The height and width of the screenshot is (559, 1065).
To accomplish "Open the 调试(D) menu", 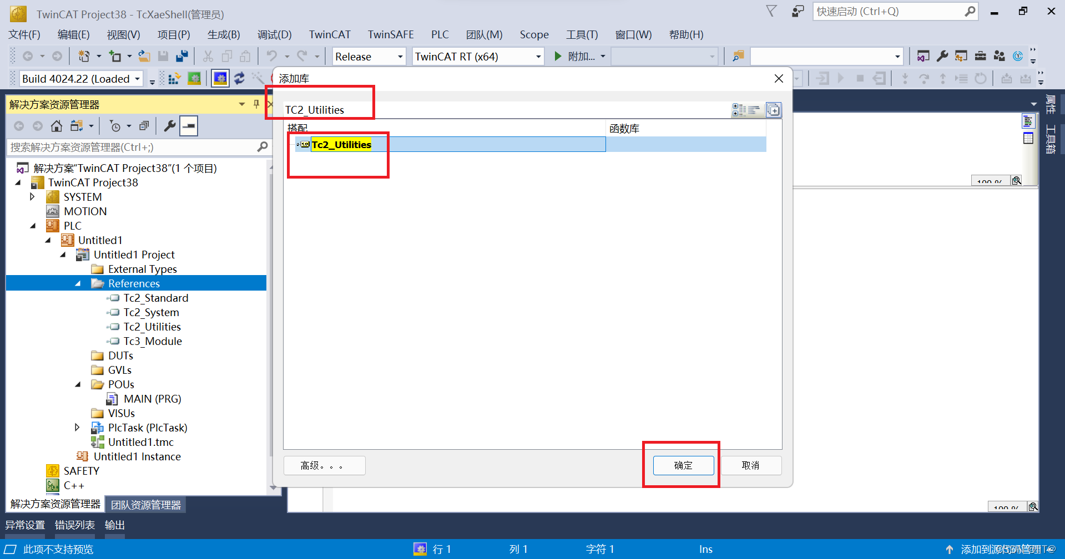I will (275, 34).
